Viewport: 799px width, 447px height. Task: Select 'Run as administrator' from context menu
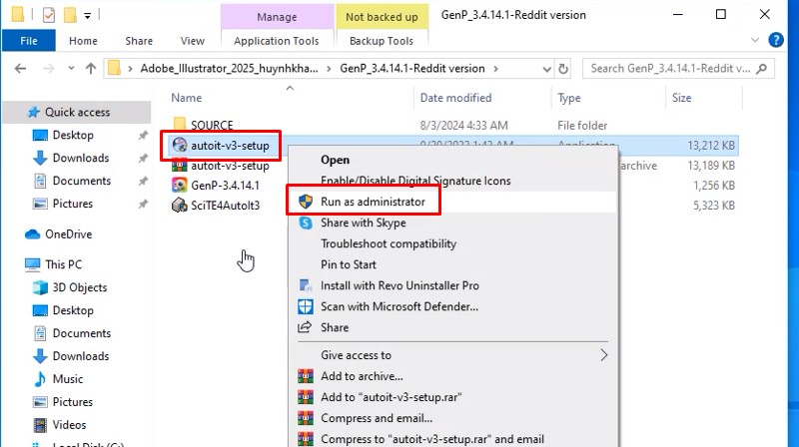pyautogui.click(x=373, y=202)
